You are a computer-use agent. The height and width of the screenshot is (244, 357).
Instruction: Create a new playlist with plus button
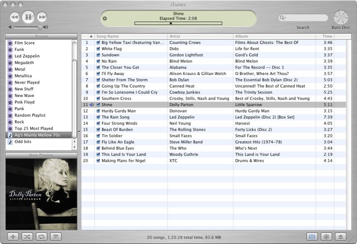click(x=13, y=237)
